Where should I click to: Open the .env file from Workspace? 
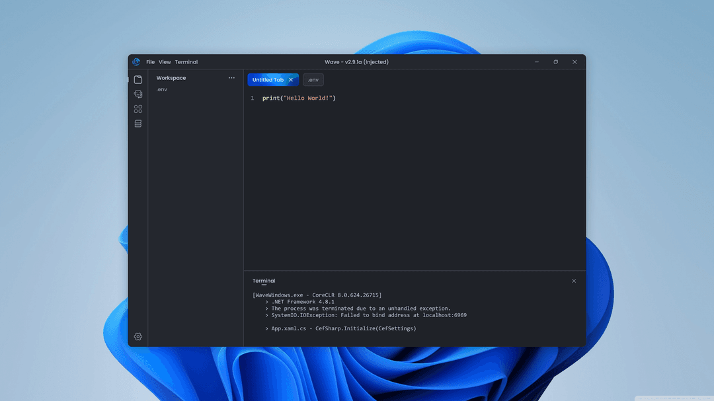[x=162, y=89]
